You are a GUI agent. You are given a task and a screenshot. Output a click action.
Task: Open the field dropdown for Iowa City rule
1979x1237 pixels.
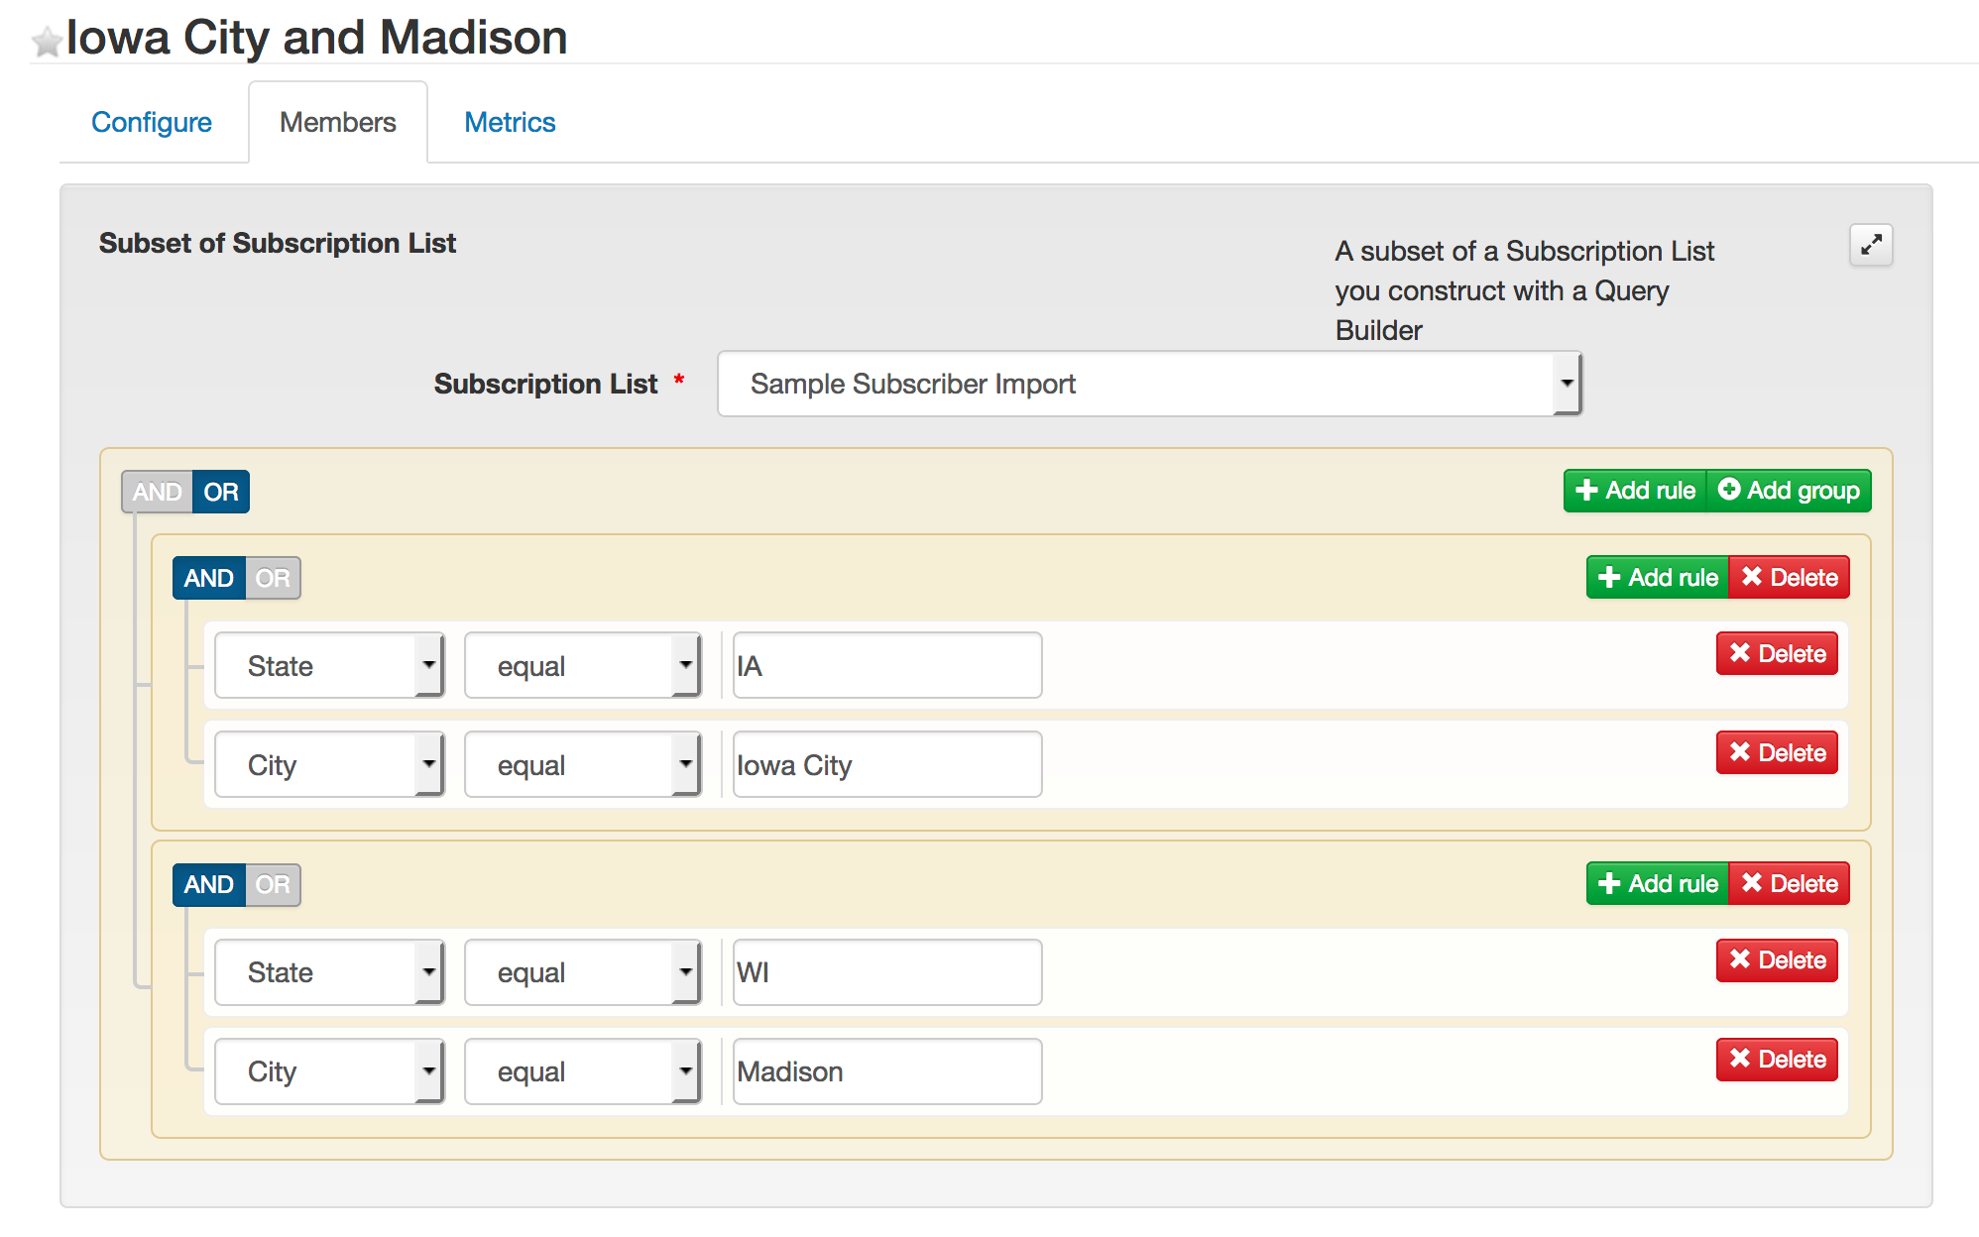click(329, 764)
